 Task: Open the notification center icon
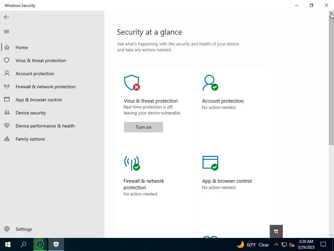pyautogui.click(x=323, y=244)
